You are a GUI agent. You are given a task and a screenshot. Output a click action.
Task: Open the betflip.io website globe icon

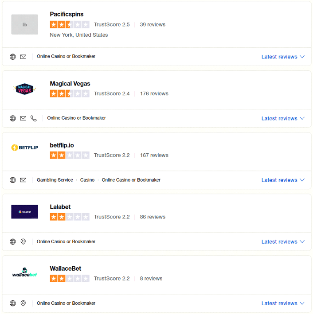(13, 180)
